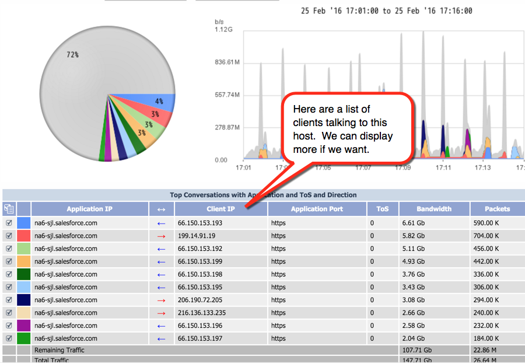Sort by Application Port column header
The height and width of the screenshot is (363, 525).
(317, 209)
